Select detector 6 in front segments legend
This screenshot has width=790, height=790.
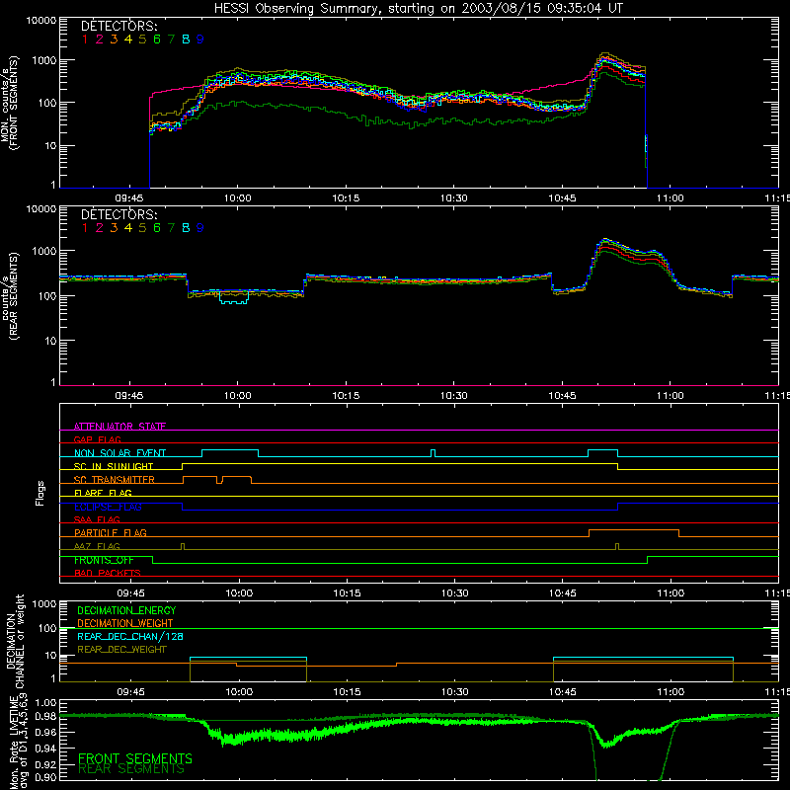coord(157,39)
